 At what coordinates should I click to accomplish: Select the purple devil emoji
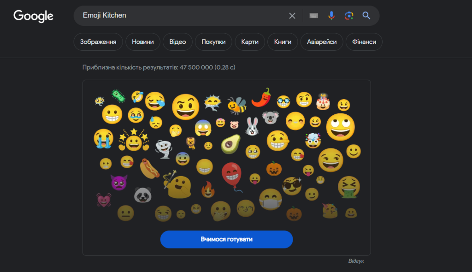pos(119,182)
